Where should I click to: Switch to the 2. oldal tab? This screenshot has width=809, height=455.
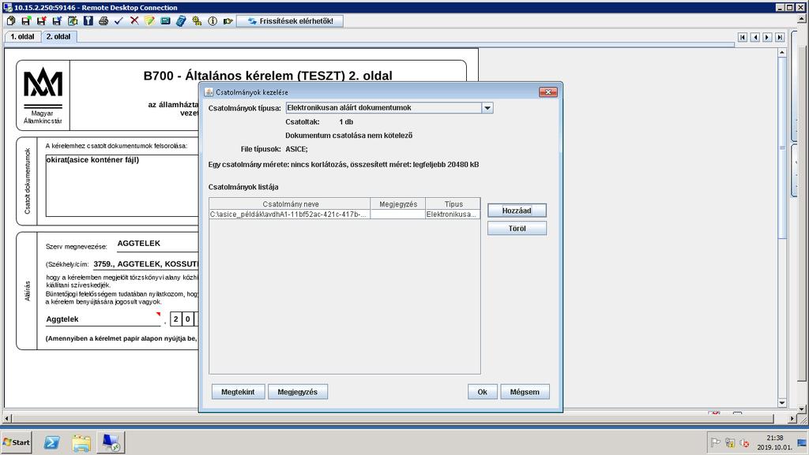[x=58, y=36]
